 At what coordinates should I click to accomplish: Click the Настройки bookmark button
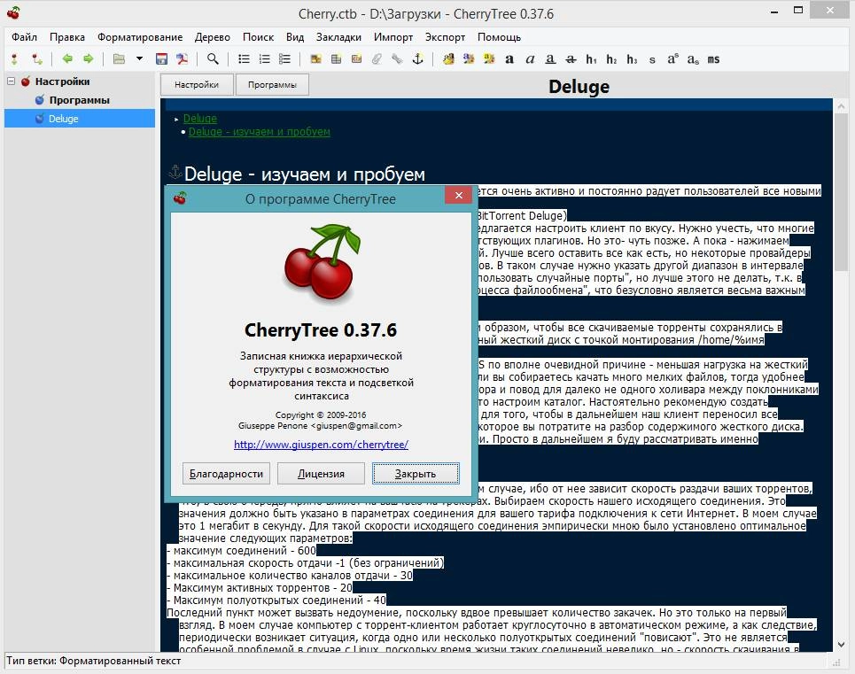coord(197,84)
